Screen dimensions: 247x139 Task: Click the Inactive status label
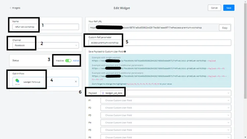pos(60,61)
